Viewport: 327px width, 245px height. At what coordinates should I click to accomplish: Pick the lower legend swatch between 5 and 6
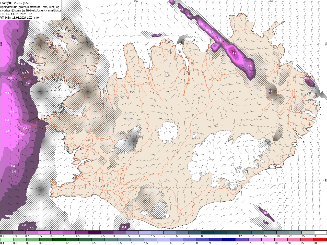(163, 240)
